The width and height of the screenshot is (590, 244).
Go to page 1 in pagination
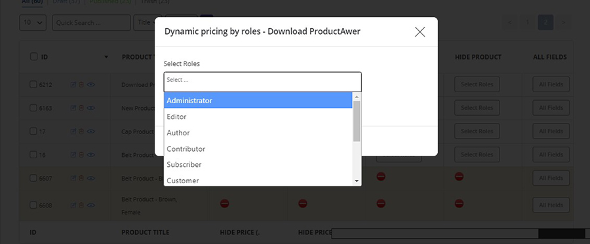click(x=528, y=22)
